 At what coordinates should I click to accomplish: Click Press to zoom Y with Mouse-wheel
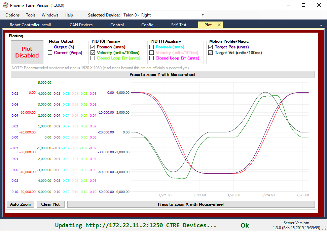coord(163,74)
